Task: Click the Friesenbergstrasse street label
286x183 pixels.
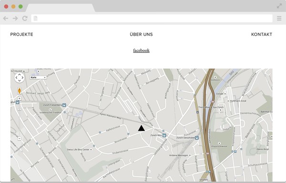Action: pos(22,146)
